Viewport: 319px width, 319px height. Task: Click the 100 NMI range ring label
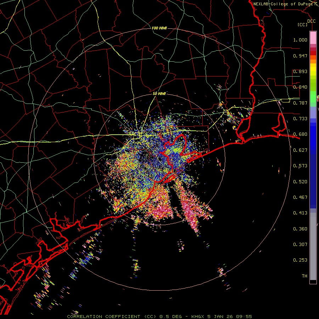[159, 28]
